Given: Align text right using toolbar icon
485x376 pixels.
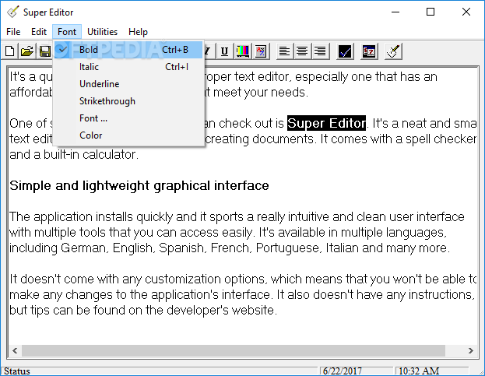Looking at the screenshot, I should [x=320, y=51].
